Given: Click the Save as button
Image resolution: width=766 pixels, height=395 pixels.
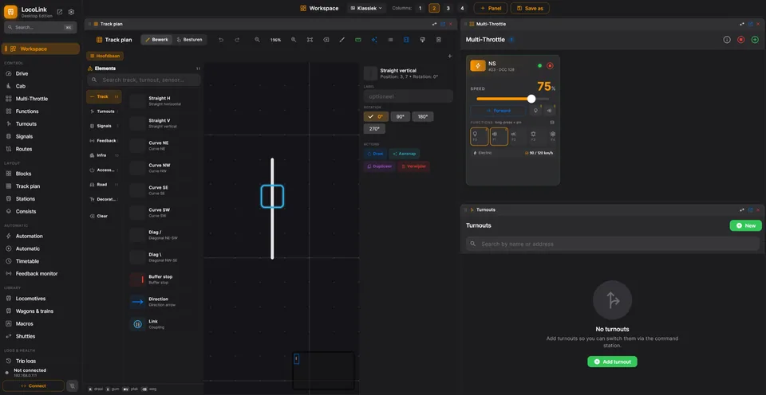Looking at the screenshot, I should [x=530, y=8].
